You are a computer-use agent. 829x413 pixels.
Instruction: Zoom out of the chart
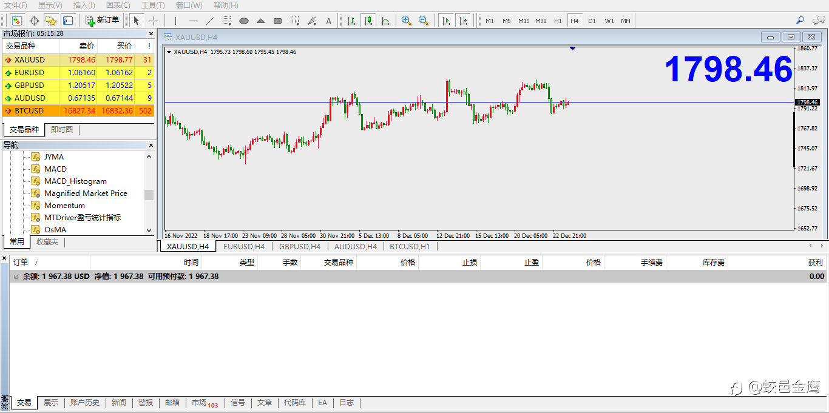click(x=424, y=21)
